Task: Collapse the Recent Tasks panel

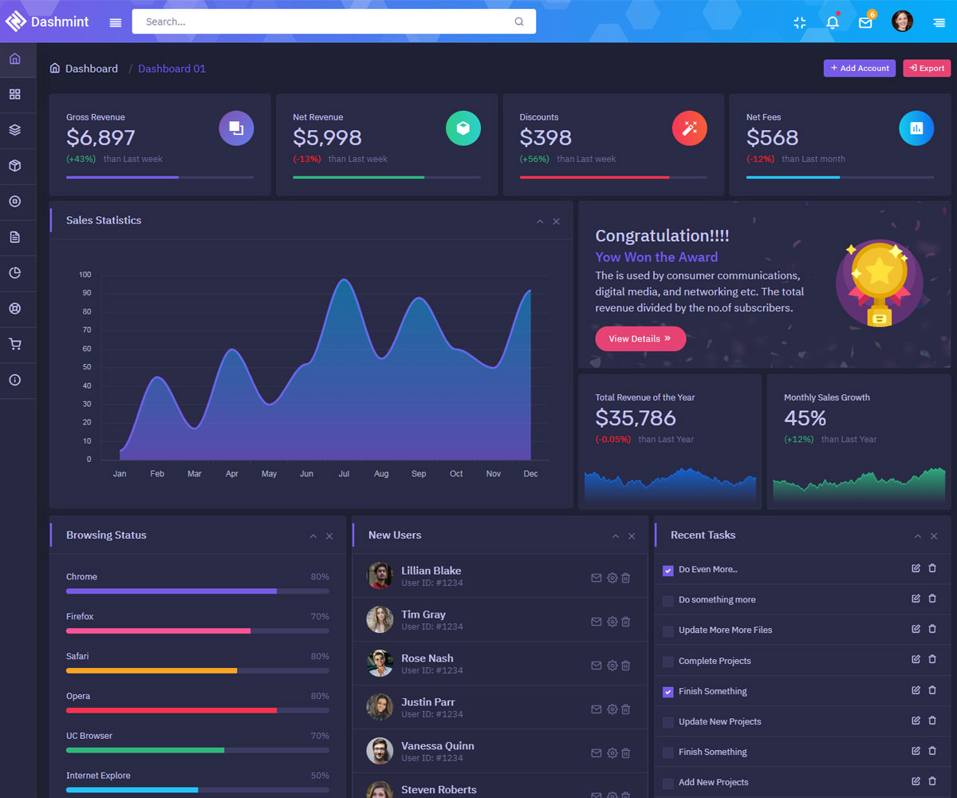Action: click(x=918, y=536)
